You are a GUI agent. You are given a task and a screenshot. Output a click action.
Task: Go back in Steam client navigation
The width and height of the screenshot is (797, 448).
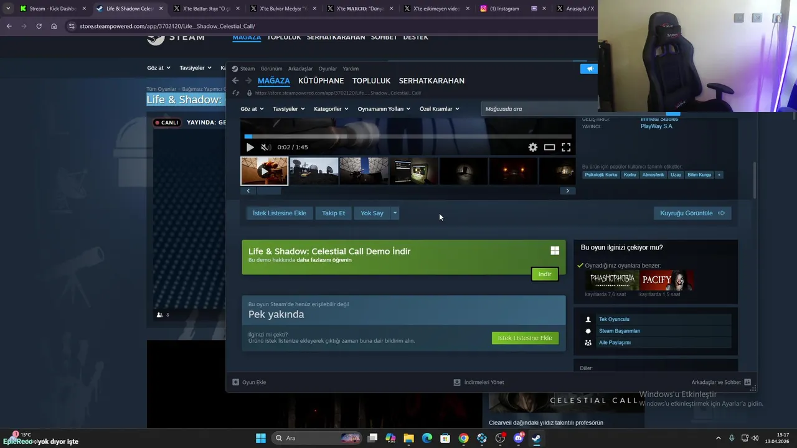[235, 81]
